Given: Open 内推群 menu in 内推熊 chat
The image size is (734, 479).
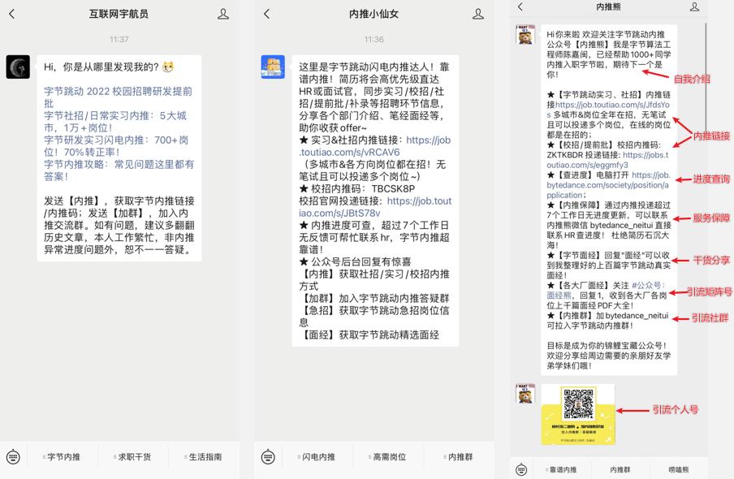Looking at the screenshot, I should tap(620, 469).
